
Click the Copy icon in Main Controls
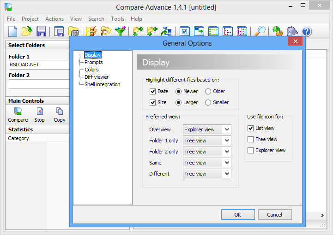(x=59, y=112)
